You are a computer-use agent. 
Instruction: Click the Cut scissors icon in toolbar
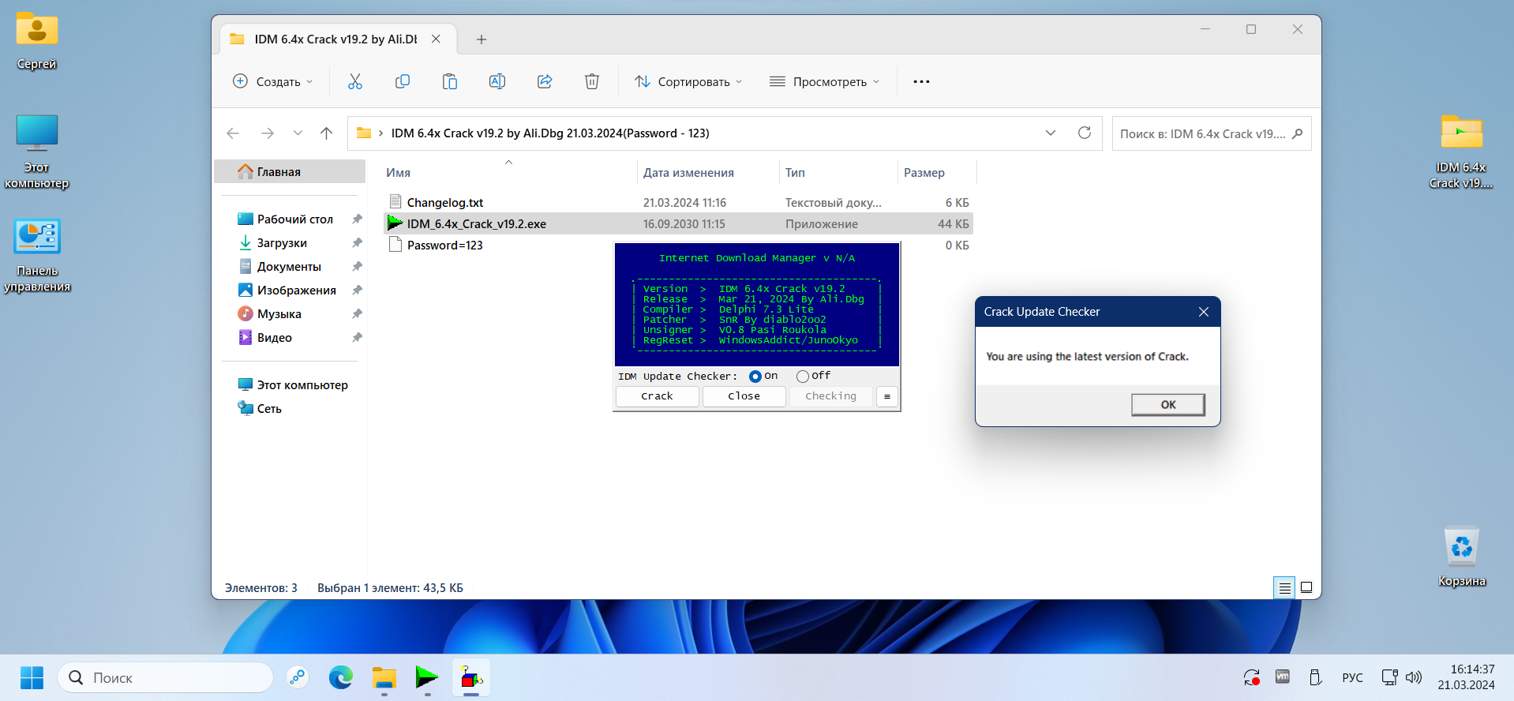point(355,81)
